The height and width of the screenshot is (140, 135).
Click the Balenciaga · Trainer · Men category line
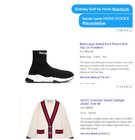(x=93, y=57)
